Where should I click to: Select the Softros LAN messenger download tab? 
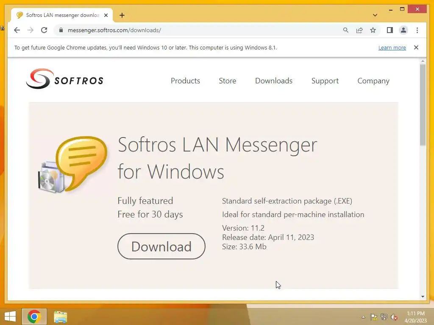[x=62, y=15]
